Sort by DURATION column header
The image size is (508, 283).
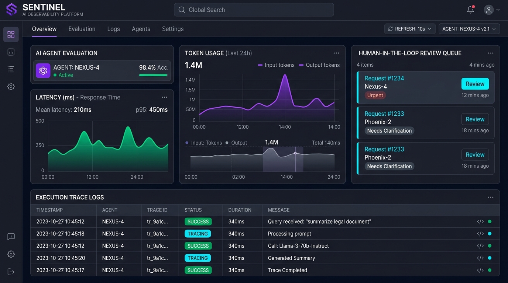240,210
